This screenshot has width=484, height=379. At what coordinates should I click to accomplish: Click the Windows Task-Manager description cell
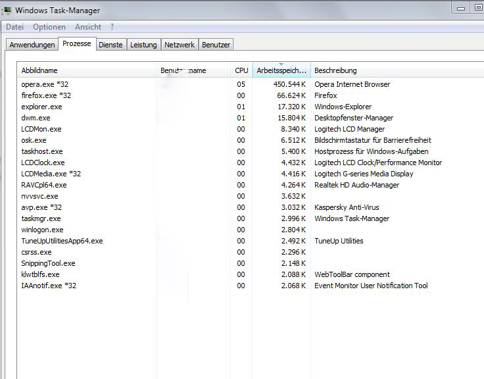click(x=352, y=218)
